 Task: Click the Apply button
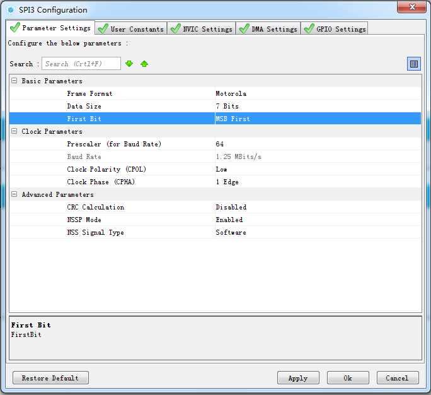298,378
